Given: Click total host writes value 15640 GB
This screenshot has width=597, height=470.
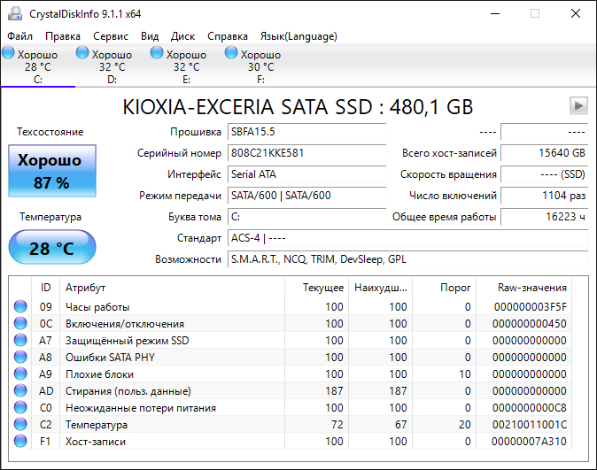Looking at the screenshot, I should click(545, 153).
